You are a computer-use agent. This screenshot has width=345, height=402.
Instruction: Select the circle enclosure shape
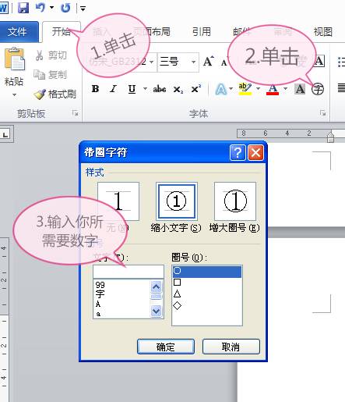coord(207,271)
